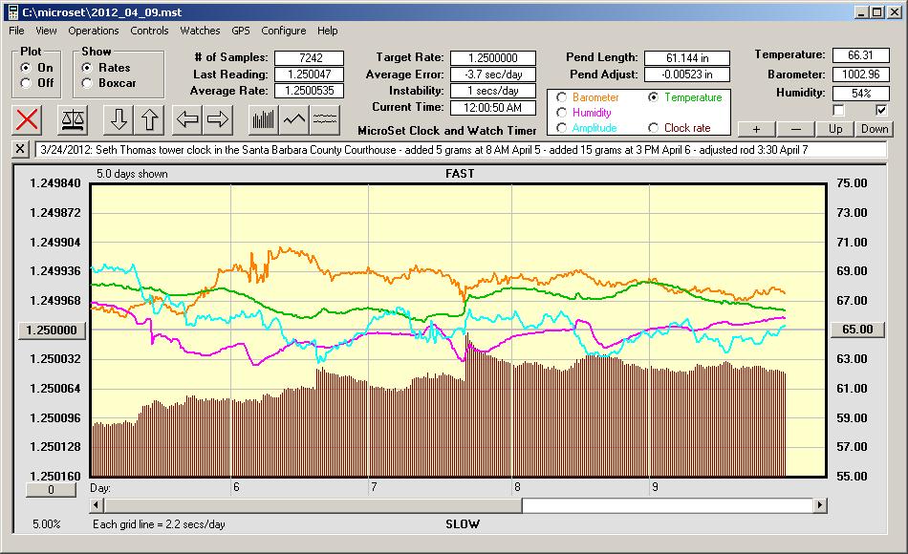Screen dimensions: 908x554
Task: Click the graph scrollbar's left arrow
Action: 97,505
